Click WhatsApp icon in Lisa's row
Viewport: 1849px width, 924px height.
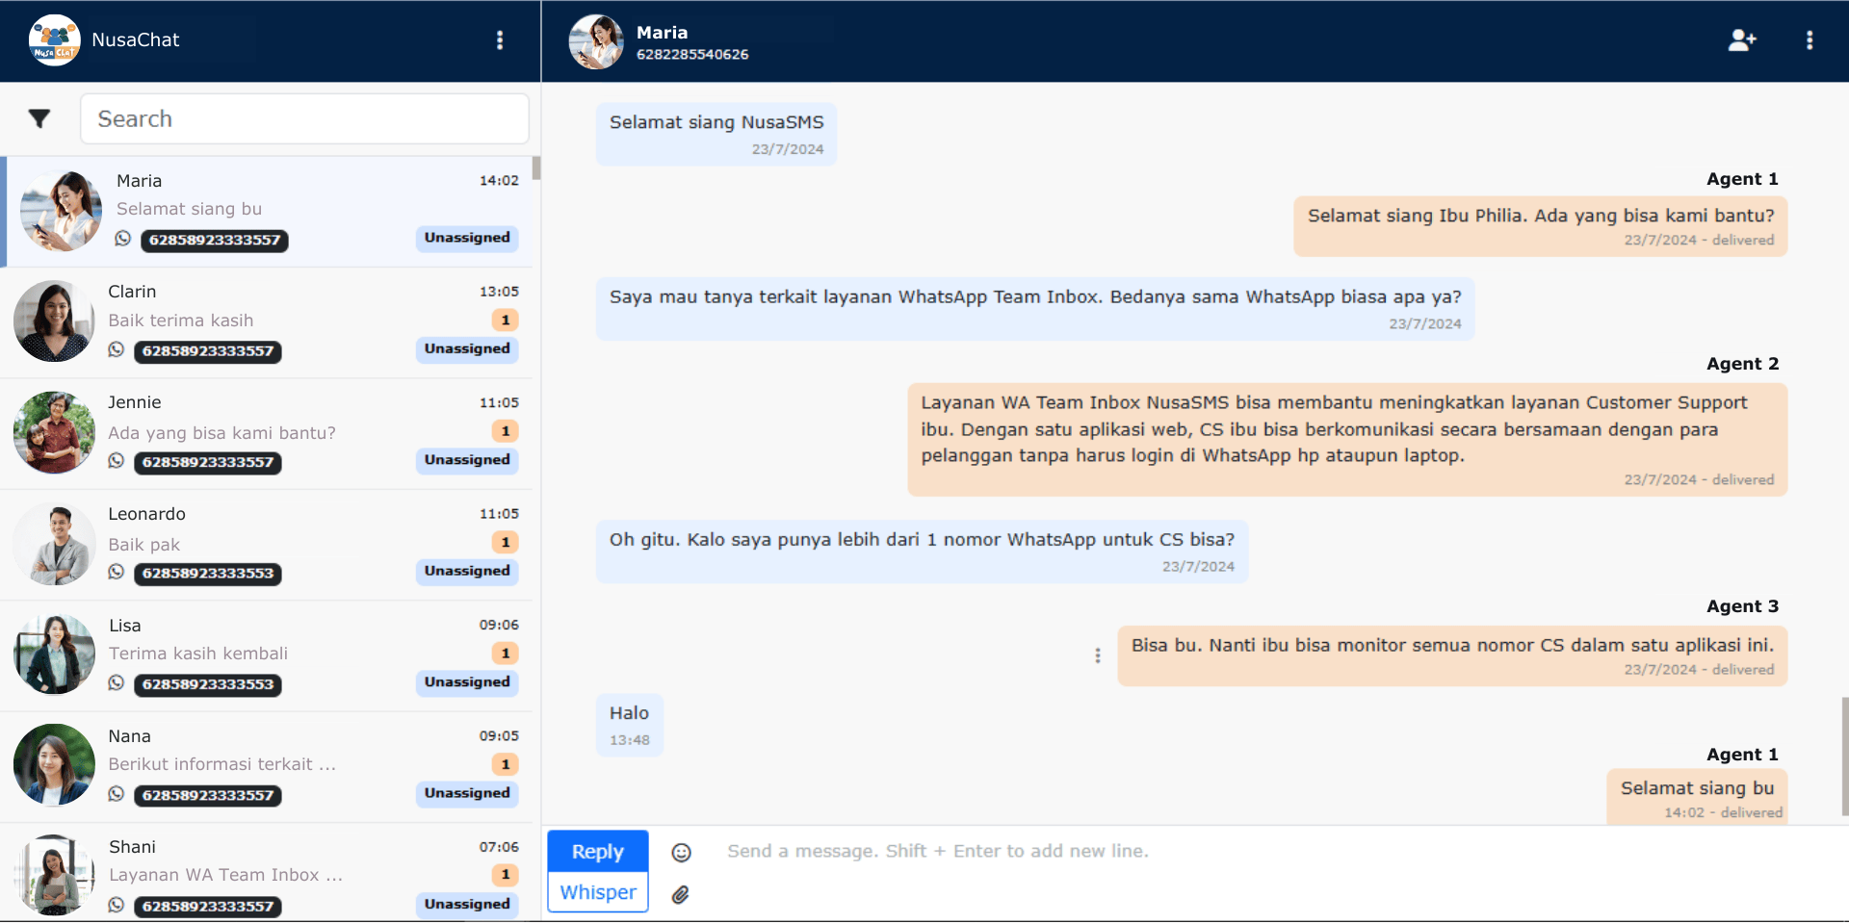[x=117, y=683]
